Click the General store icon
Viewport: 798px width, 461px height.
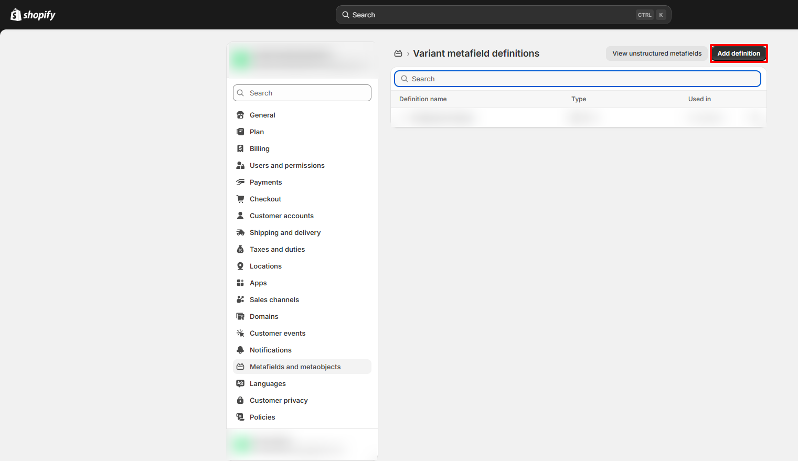[240, 115]
